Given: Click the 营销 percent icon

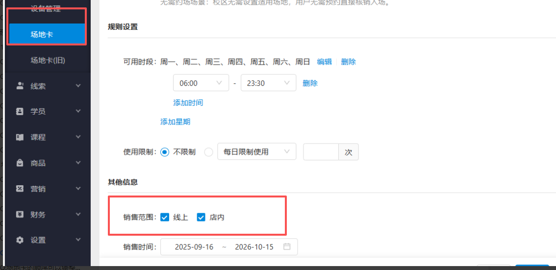Looking at the screenshot, I should [x=20, y=189].
